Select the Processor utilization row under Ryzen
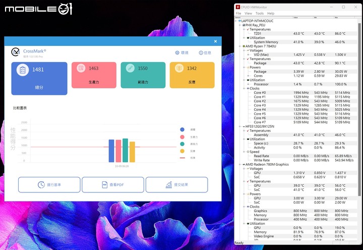The image size is (363, 250). tap(296, 84)
